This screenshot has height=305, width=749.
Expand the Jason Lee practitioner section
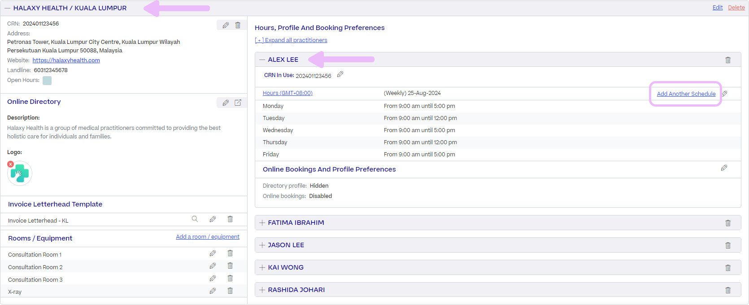pyautogui.click(x=262, y=245)
